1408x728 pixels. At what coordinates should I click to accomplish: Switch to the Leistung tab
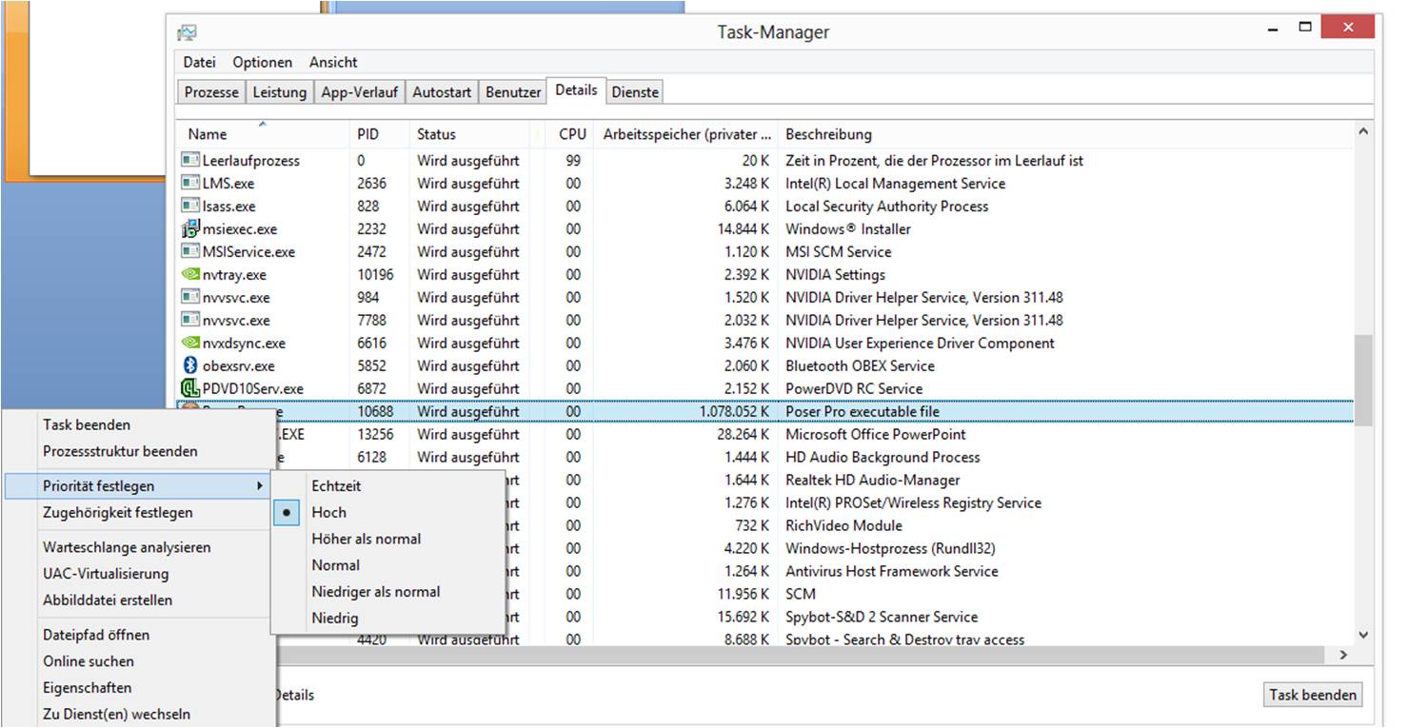click(x=279, y=92)
